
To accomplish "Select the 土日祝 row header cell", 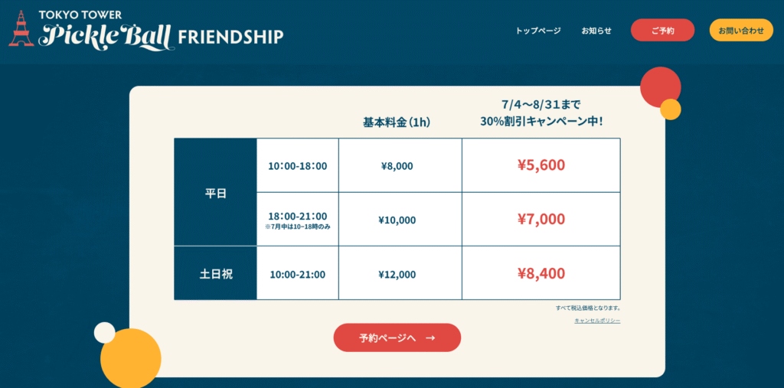I will coord(215,273).
